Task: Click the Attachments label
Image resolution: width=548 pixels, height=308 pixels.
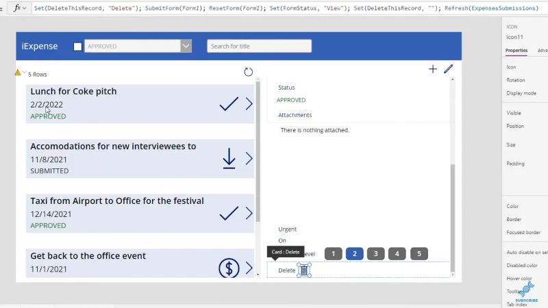Action: coord(295,115)
